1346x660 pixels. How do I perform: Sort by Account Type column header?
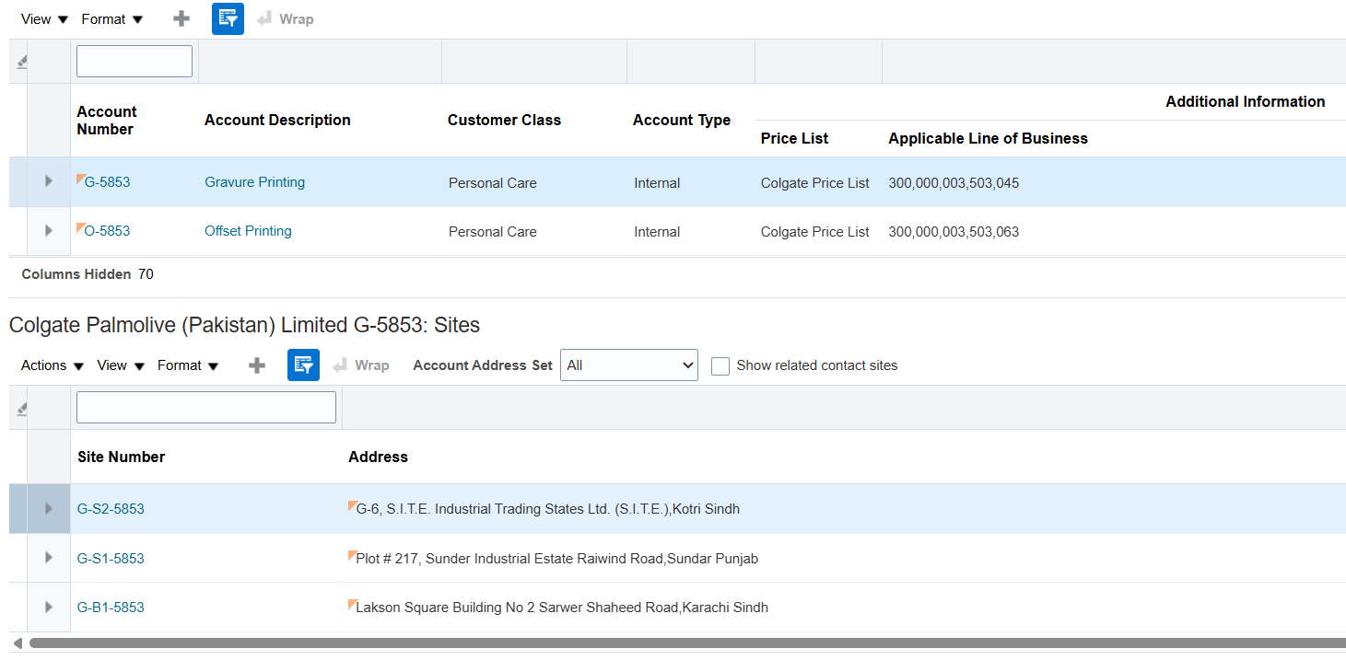[682, 120]
